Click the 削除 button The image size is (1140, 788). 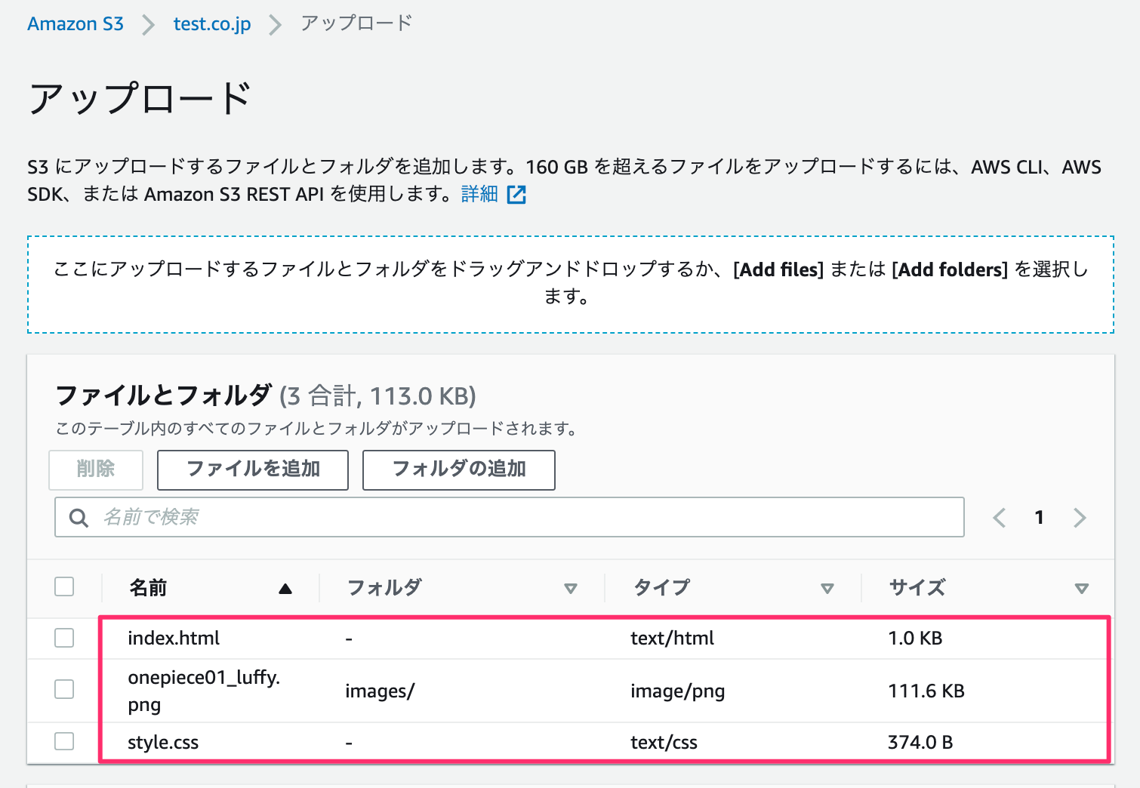[95, 469]
